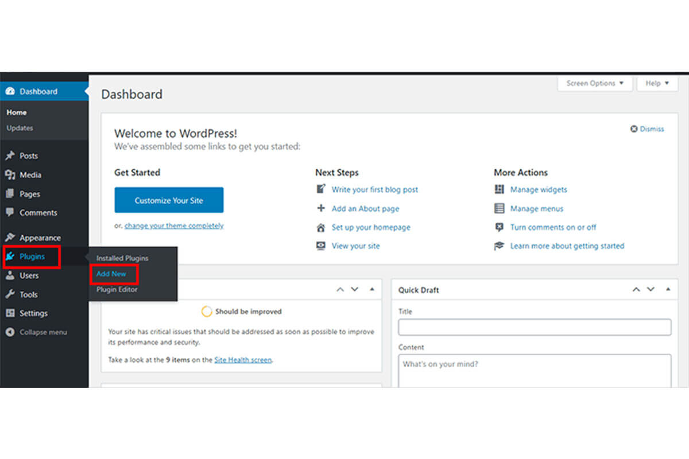Click the menu icon beside Manage menus

[500, 208]
